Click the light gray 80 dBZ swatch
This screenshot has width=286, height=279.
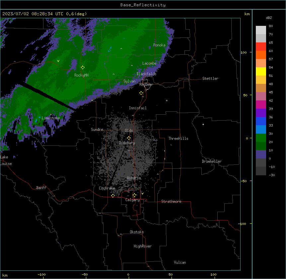tap(261, 30)
